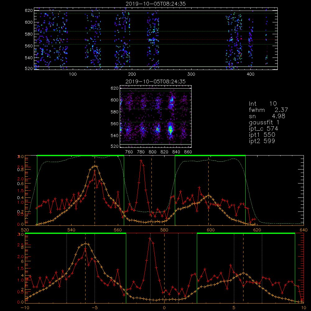This screenshot has width=311, height=311.
Task: Click y-axis label '560' on middle image
Action: [x=115, y=123]
